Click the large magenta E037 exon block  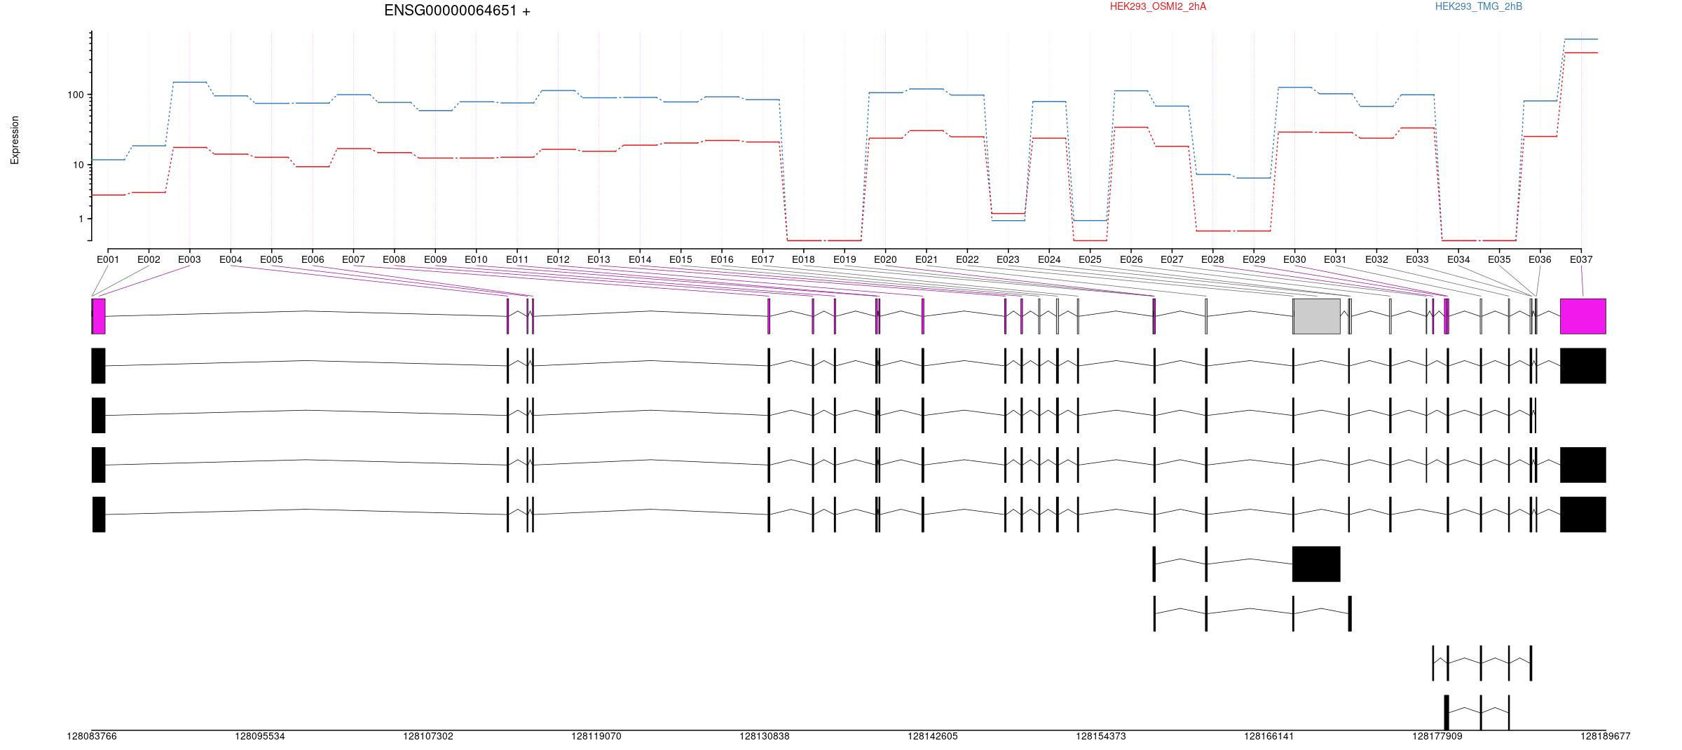[1583, 316]
